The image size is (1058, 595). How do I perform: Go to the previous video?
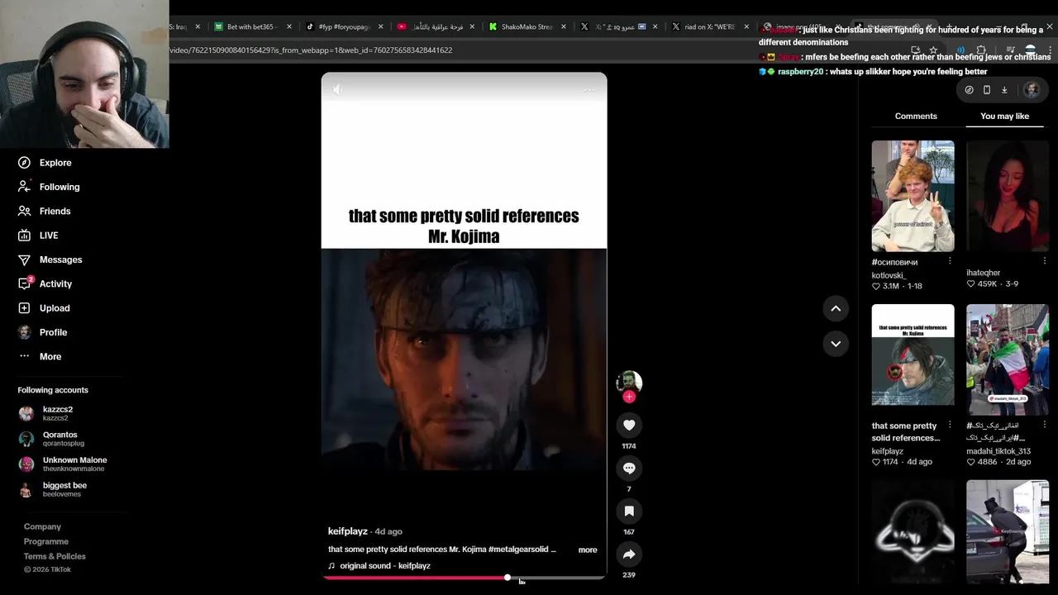[x=836, y=308]
